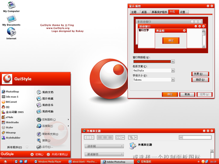Open 我的音乐 in start menu
The width and height of the screenshot is (219, 164).
point(45,105)
